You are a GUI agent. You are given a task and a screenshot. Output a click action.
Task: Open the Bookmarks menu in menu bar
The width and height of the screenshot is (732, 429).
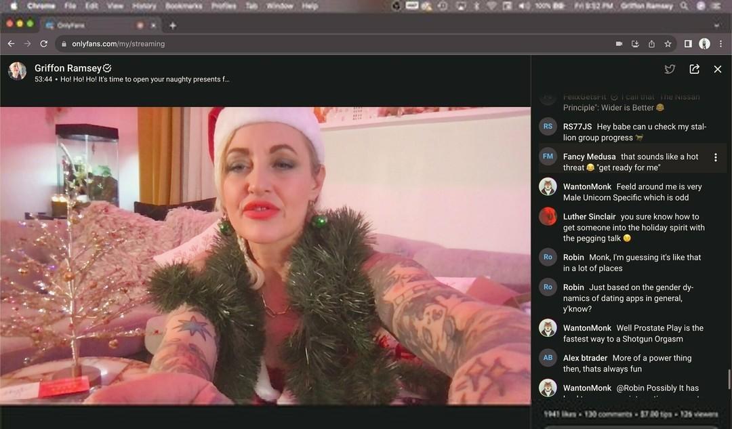pyautogui.click(x=183, y=6)
